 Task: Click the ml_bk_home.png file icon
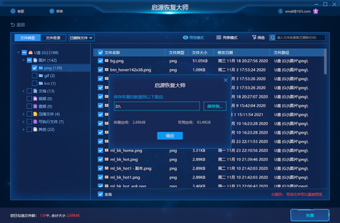click(x=107, y=150)
